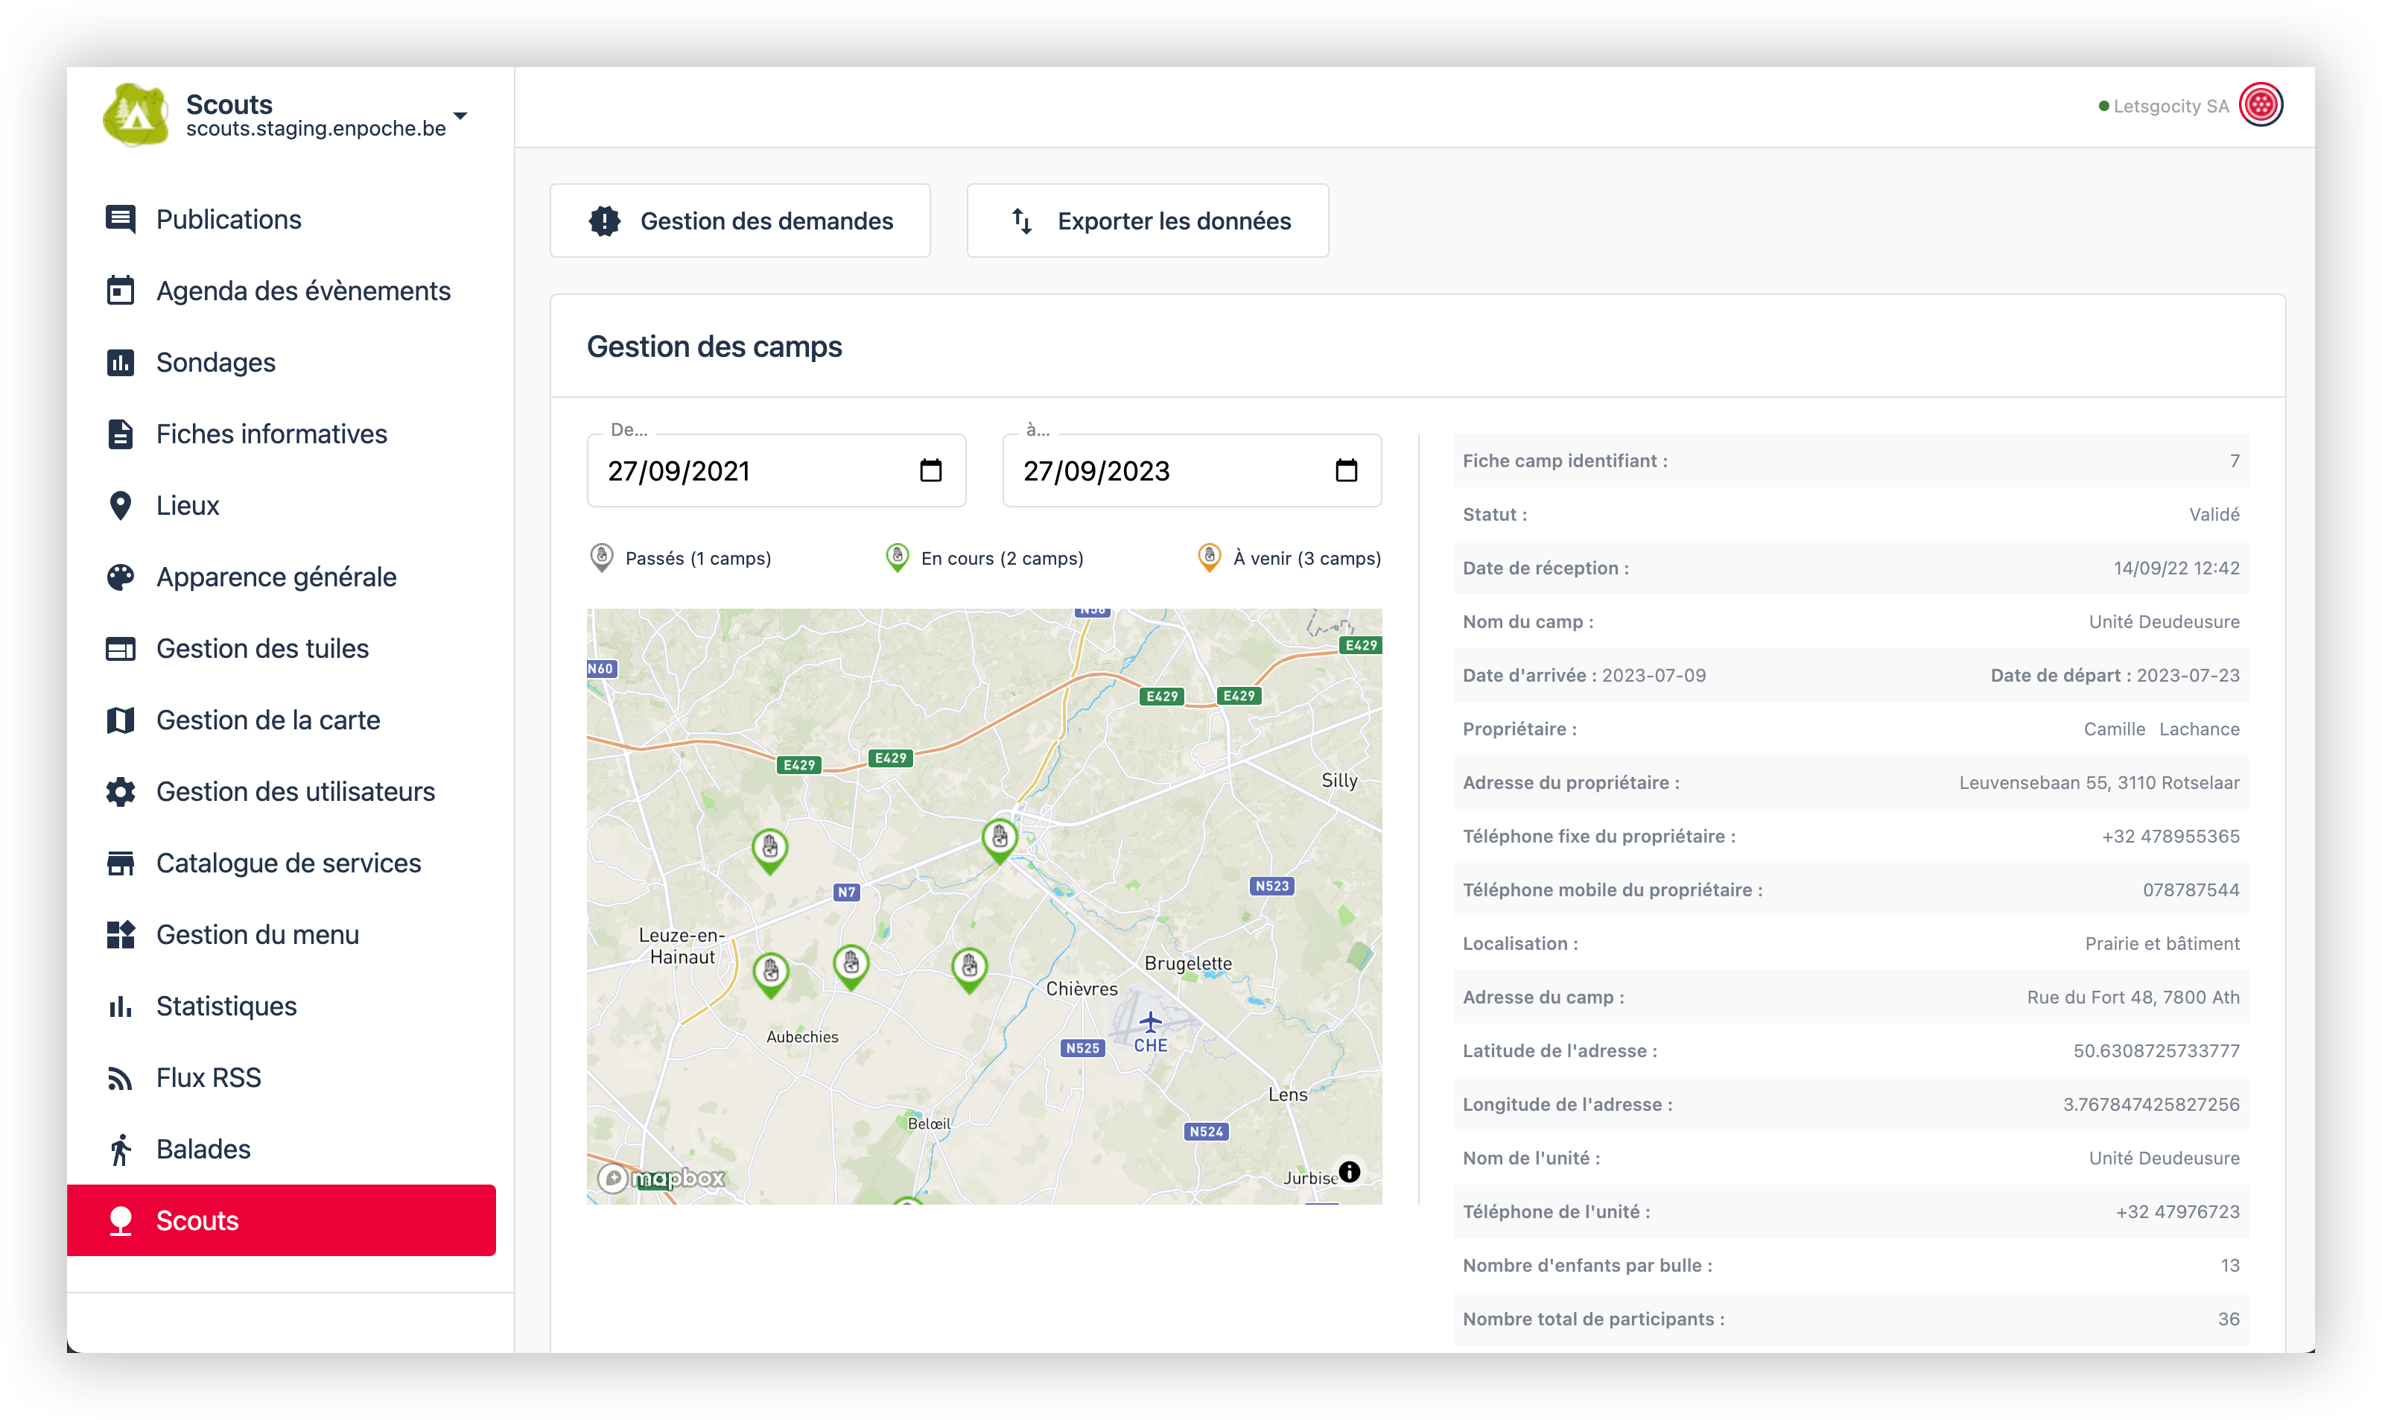
Task: Click the Gestion de la carte map icon
Action: [121, 720]
